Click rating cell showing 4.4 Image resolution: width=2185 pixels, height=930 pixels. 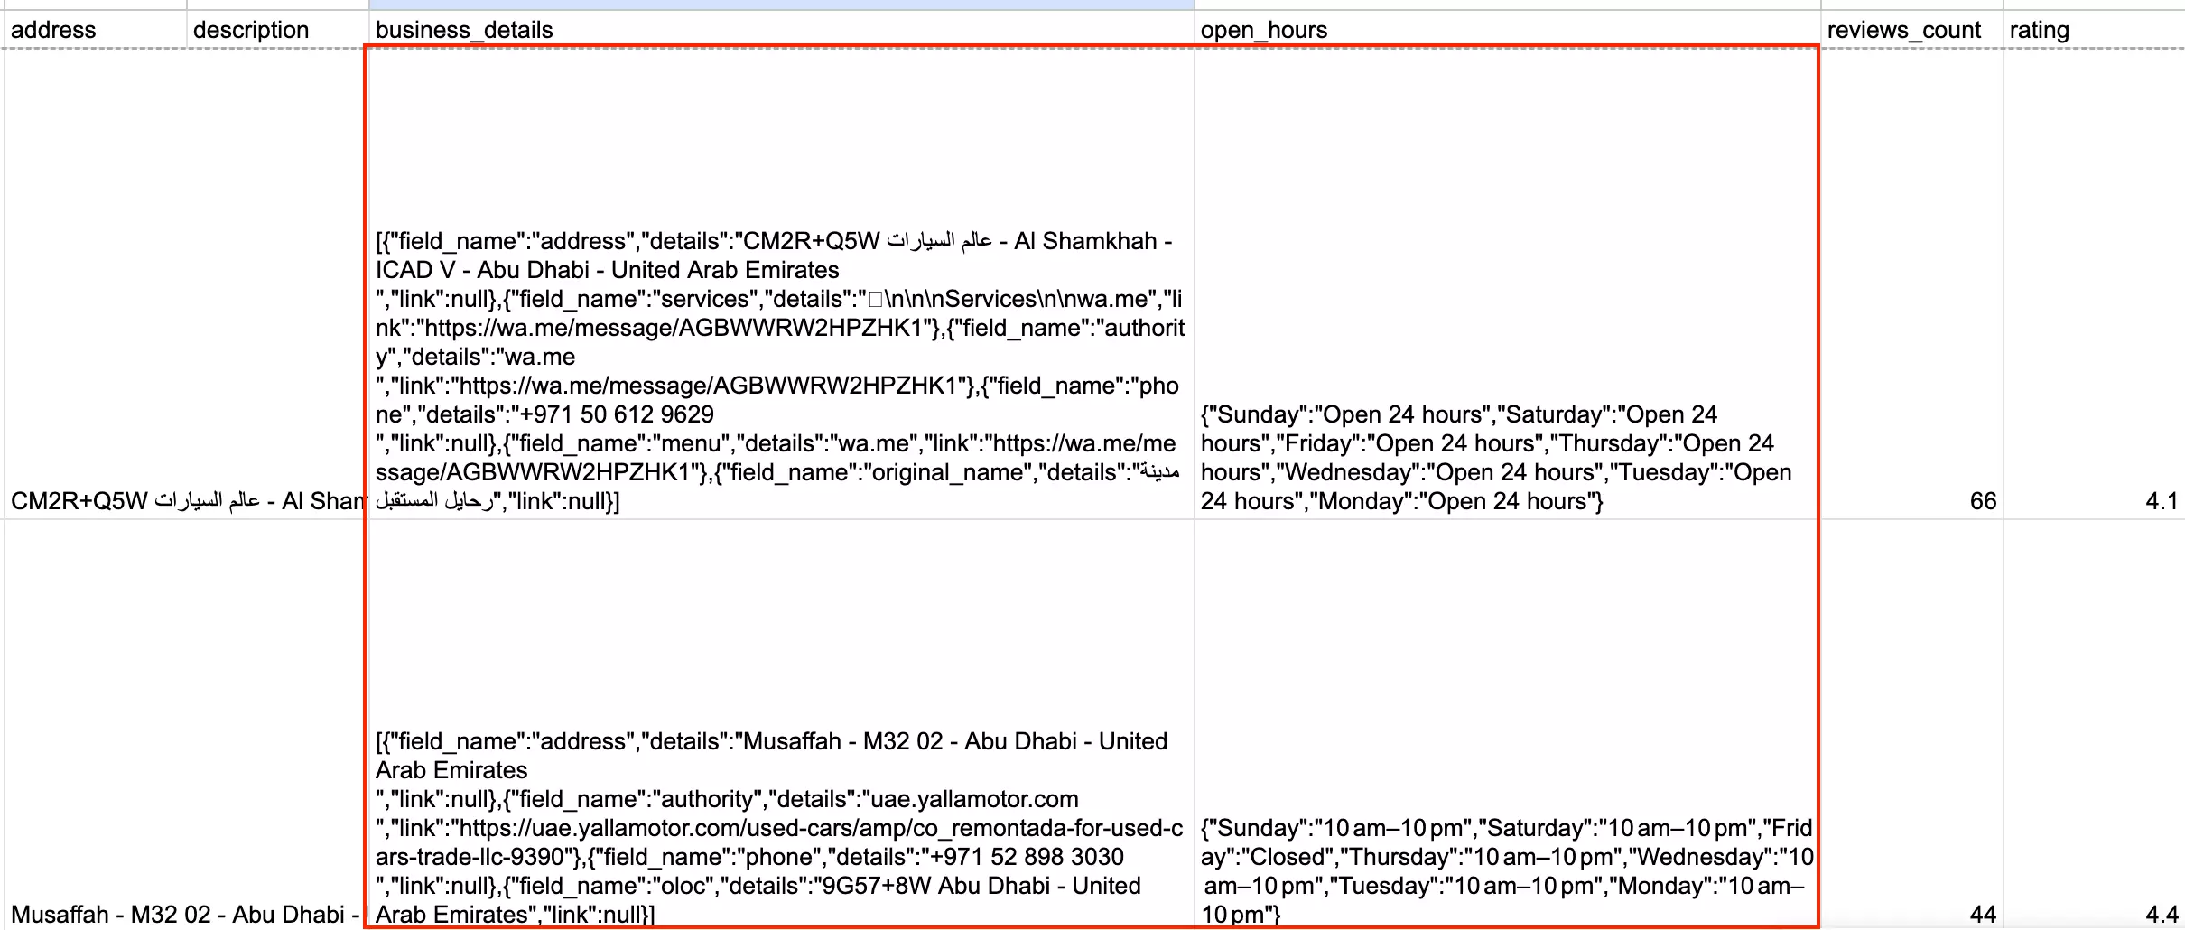[x=2094, y=725]
